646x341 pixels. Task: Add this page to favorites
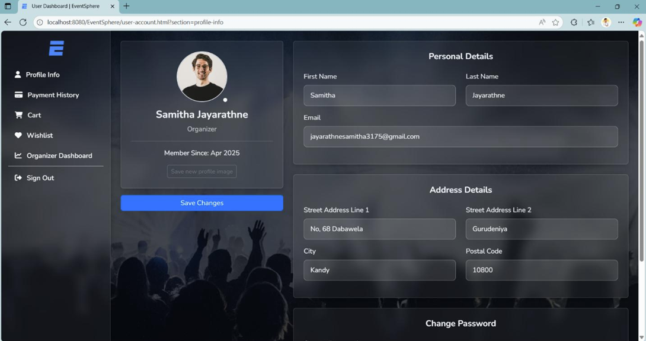point(555,23)
